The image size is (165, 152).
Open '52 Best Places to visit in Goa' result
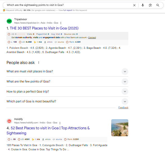point(48,130)
